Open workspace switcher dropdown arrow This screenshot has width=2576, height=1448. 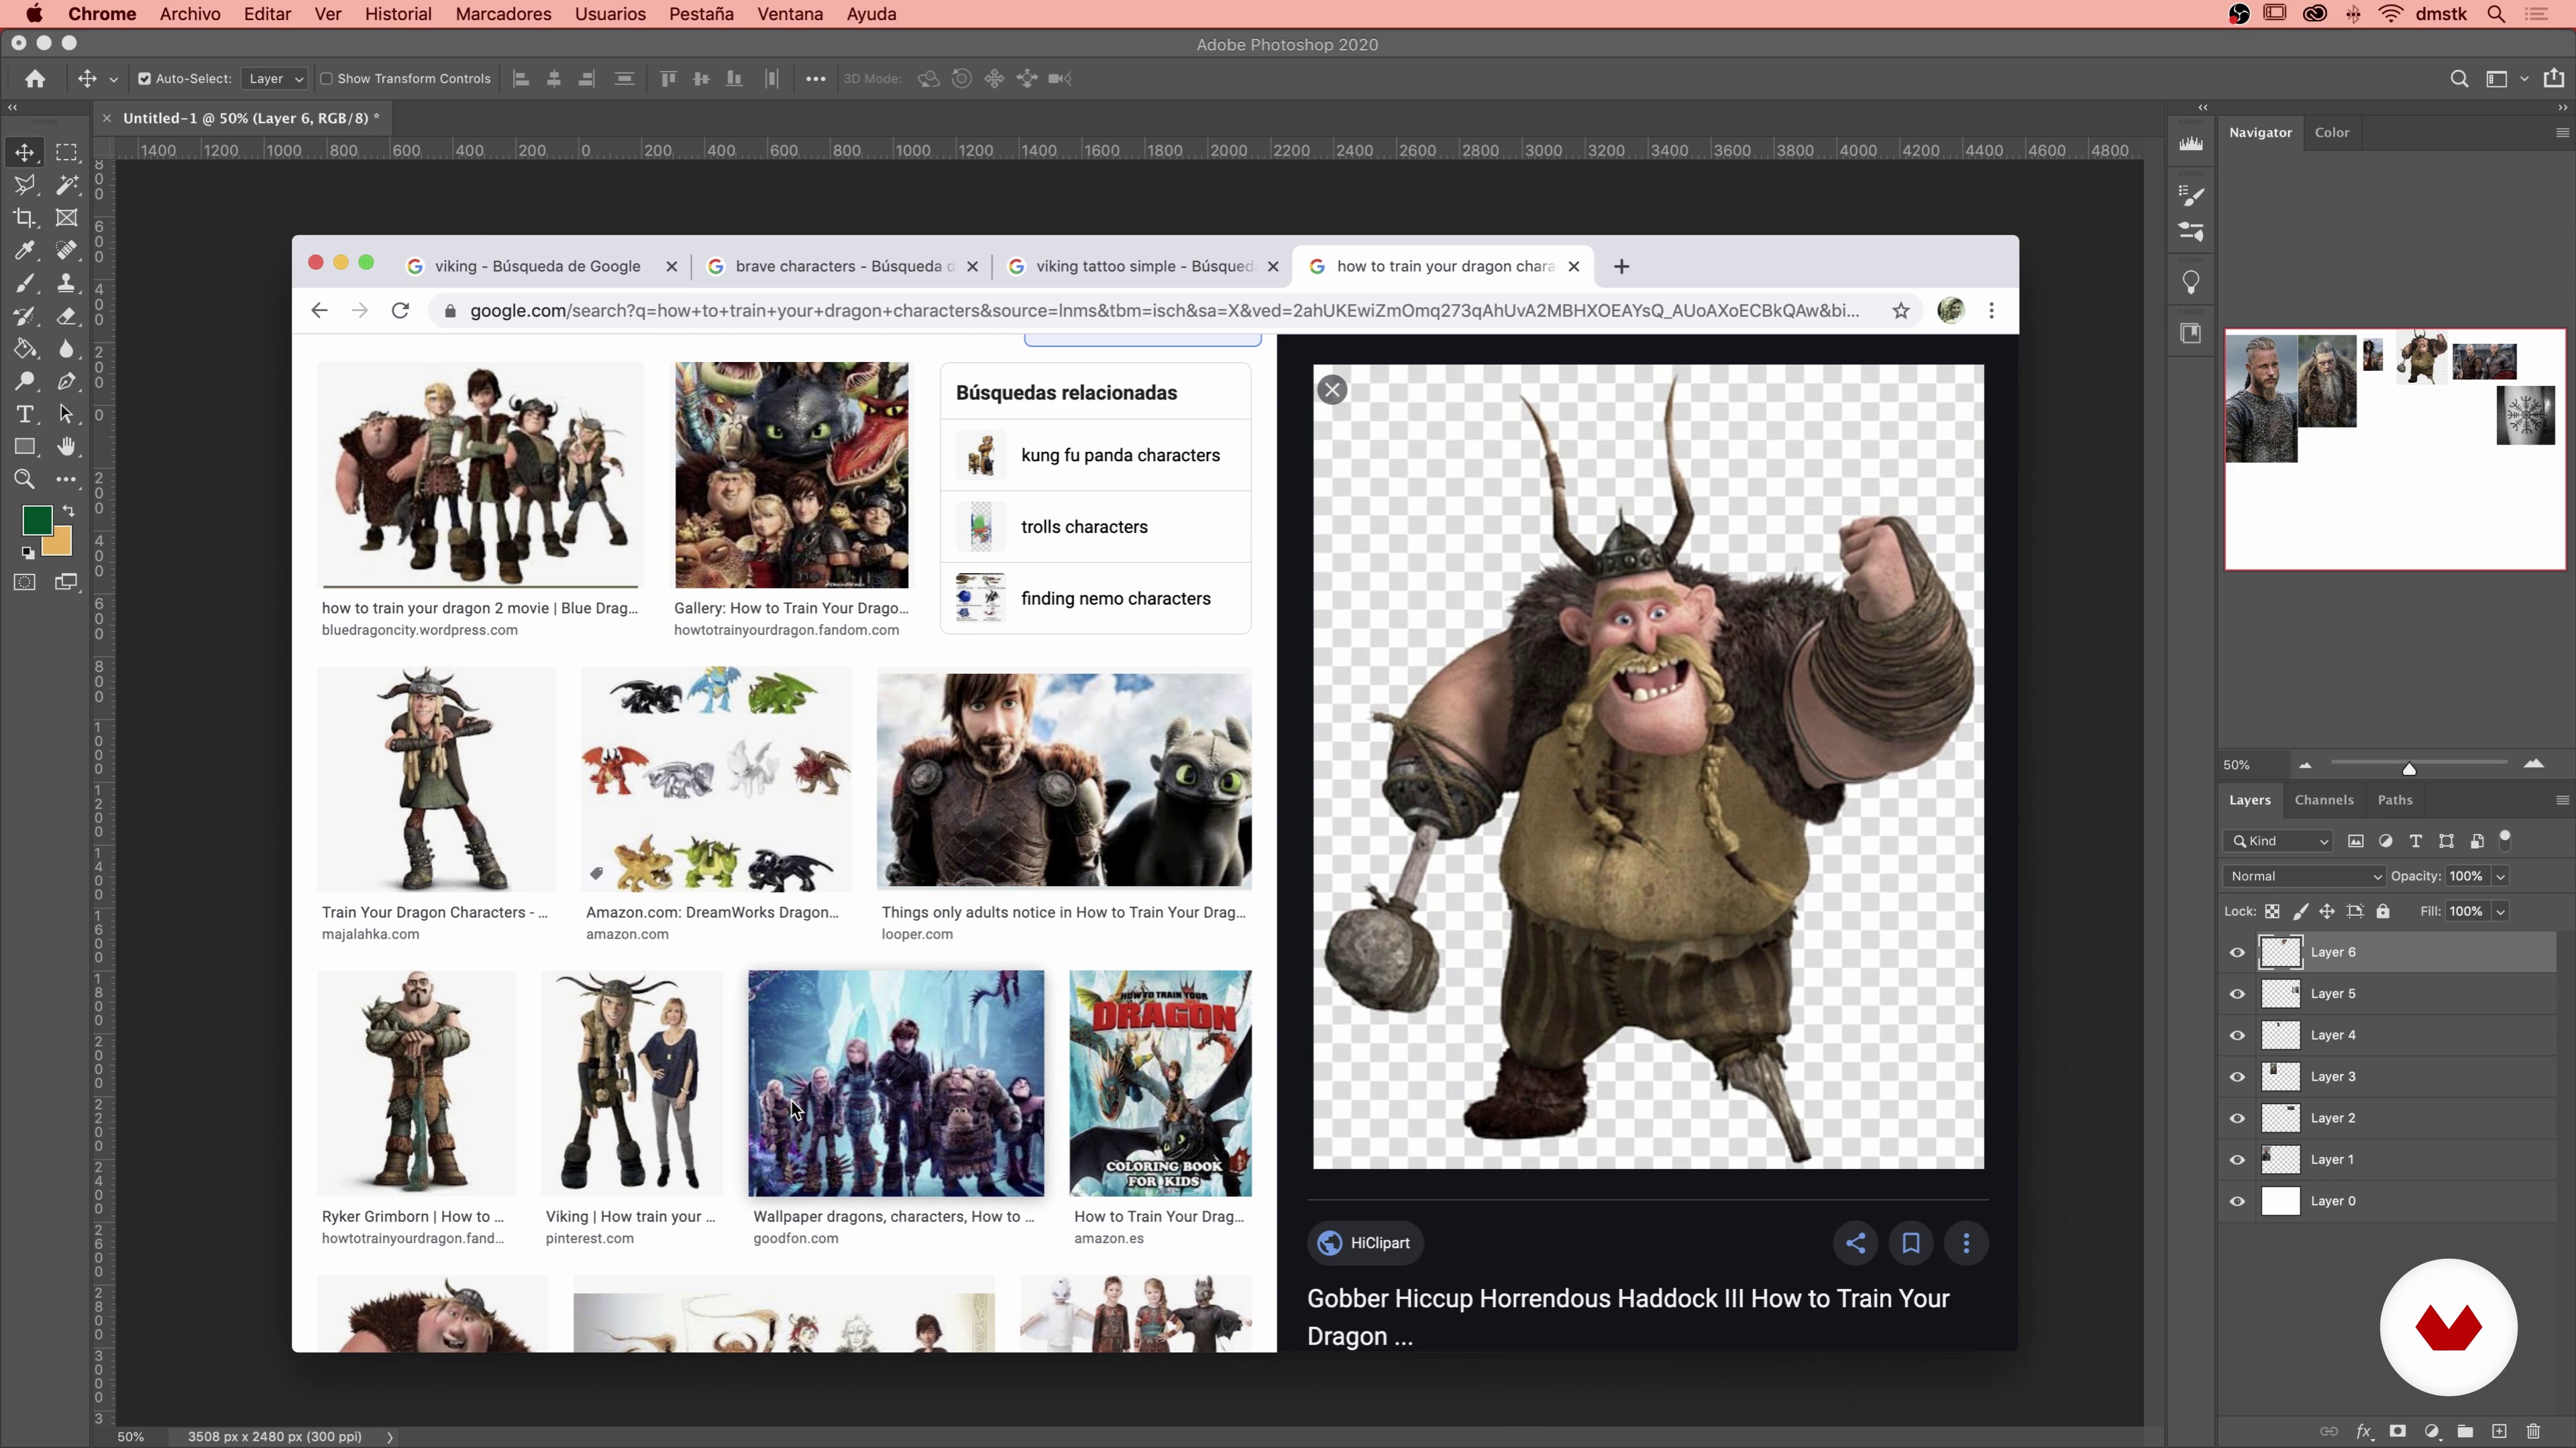point(2524,79)
